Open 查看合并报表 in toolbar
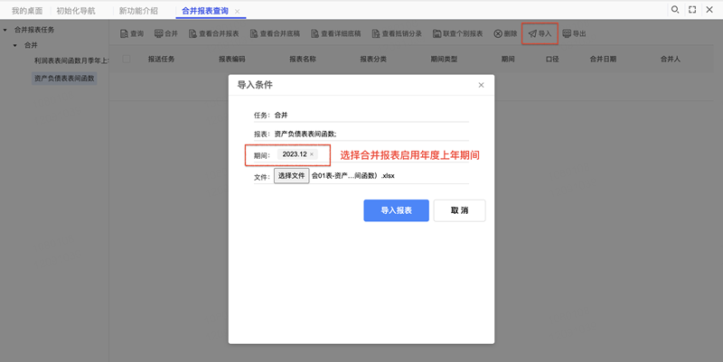Screen dimensions: 723x362 214,33
